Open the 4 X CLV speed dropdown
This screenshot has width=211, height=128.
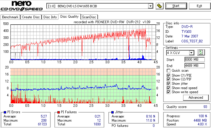tap(180, 53)
